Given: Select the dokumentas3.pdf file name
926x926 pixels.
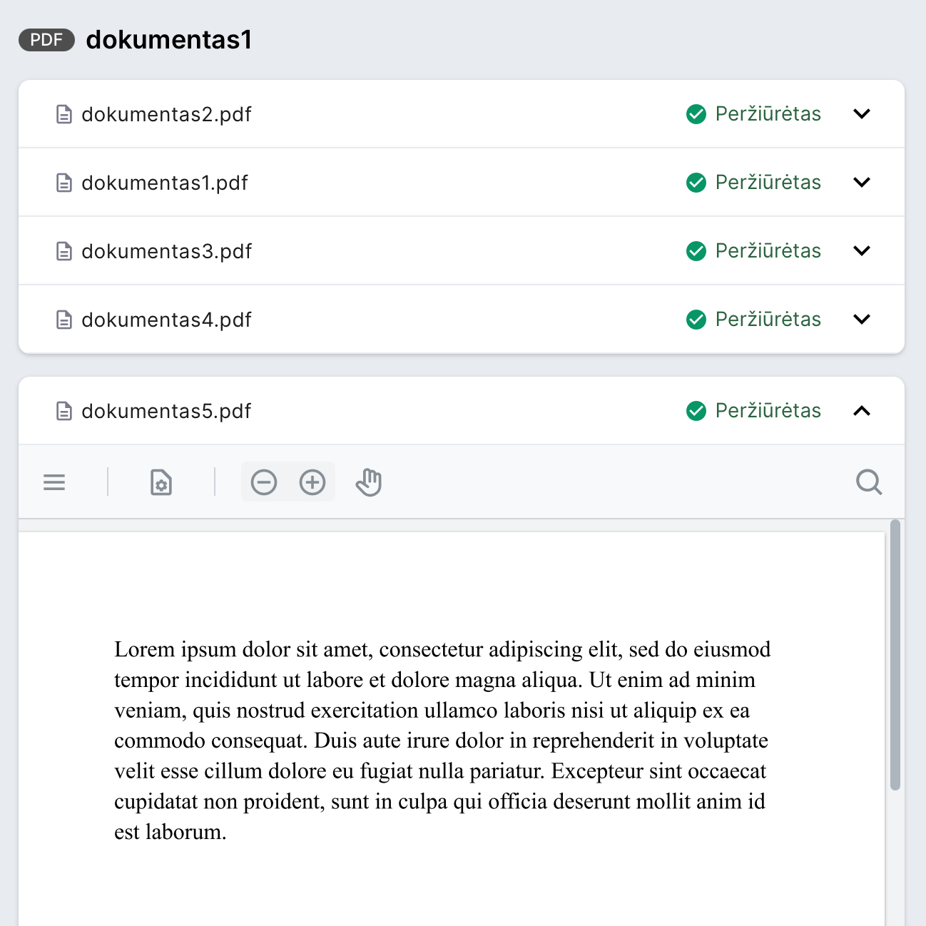Looking at the screenshot, I should click(166, 251).
